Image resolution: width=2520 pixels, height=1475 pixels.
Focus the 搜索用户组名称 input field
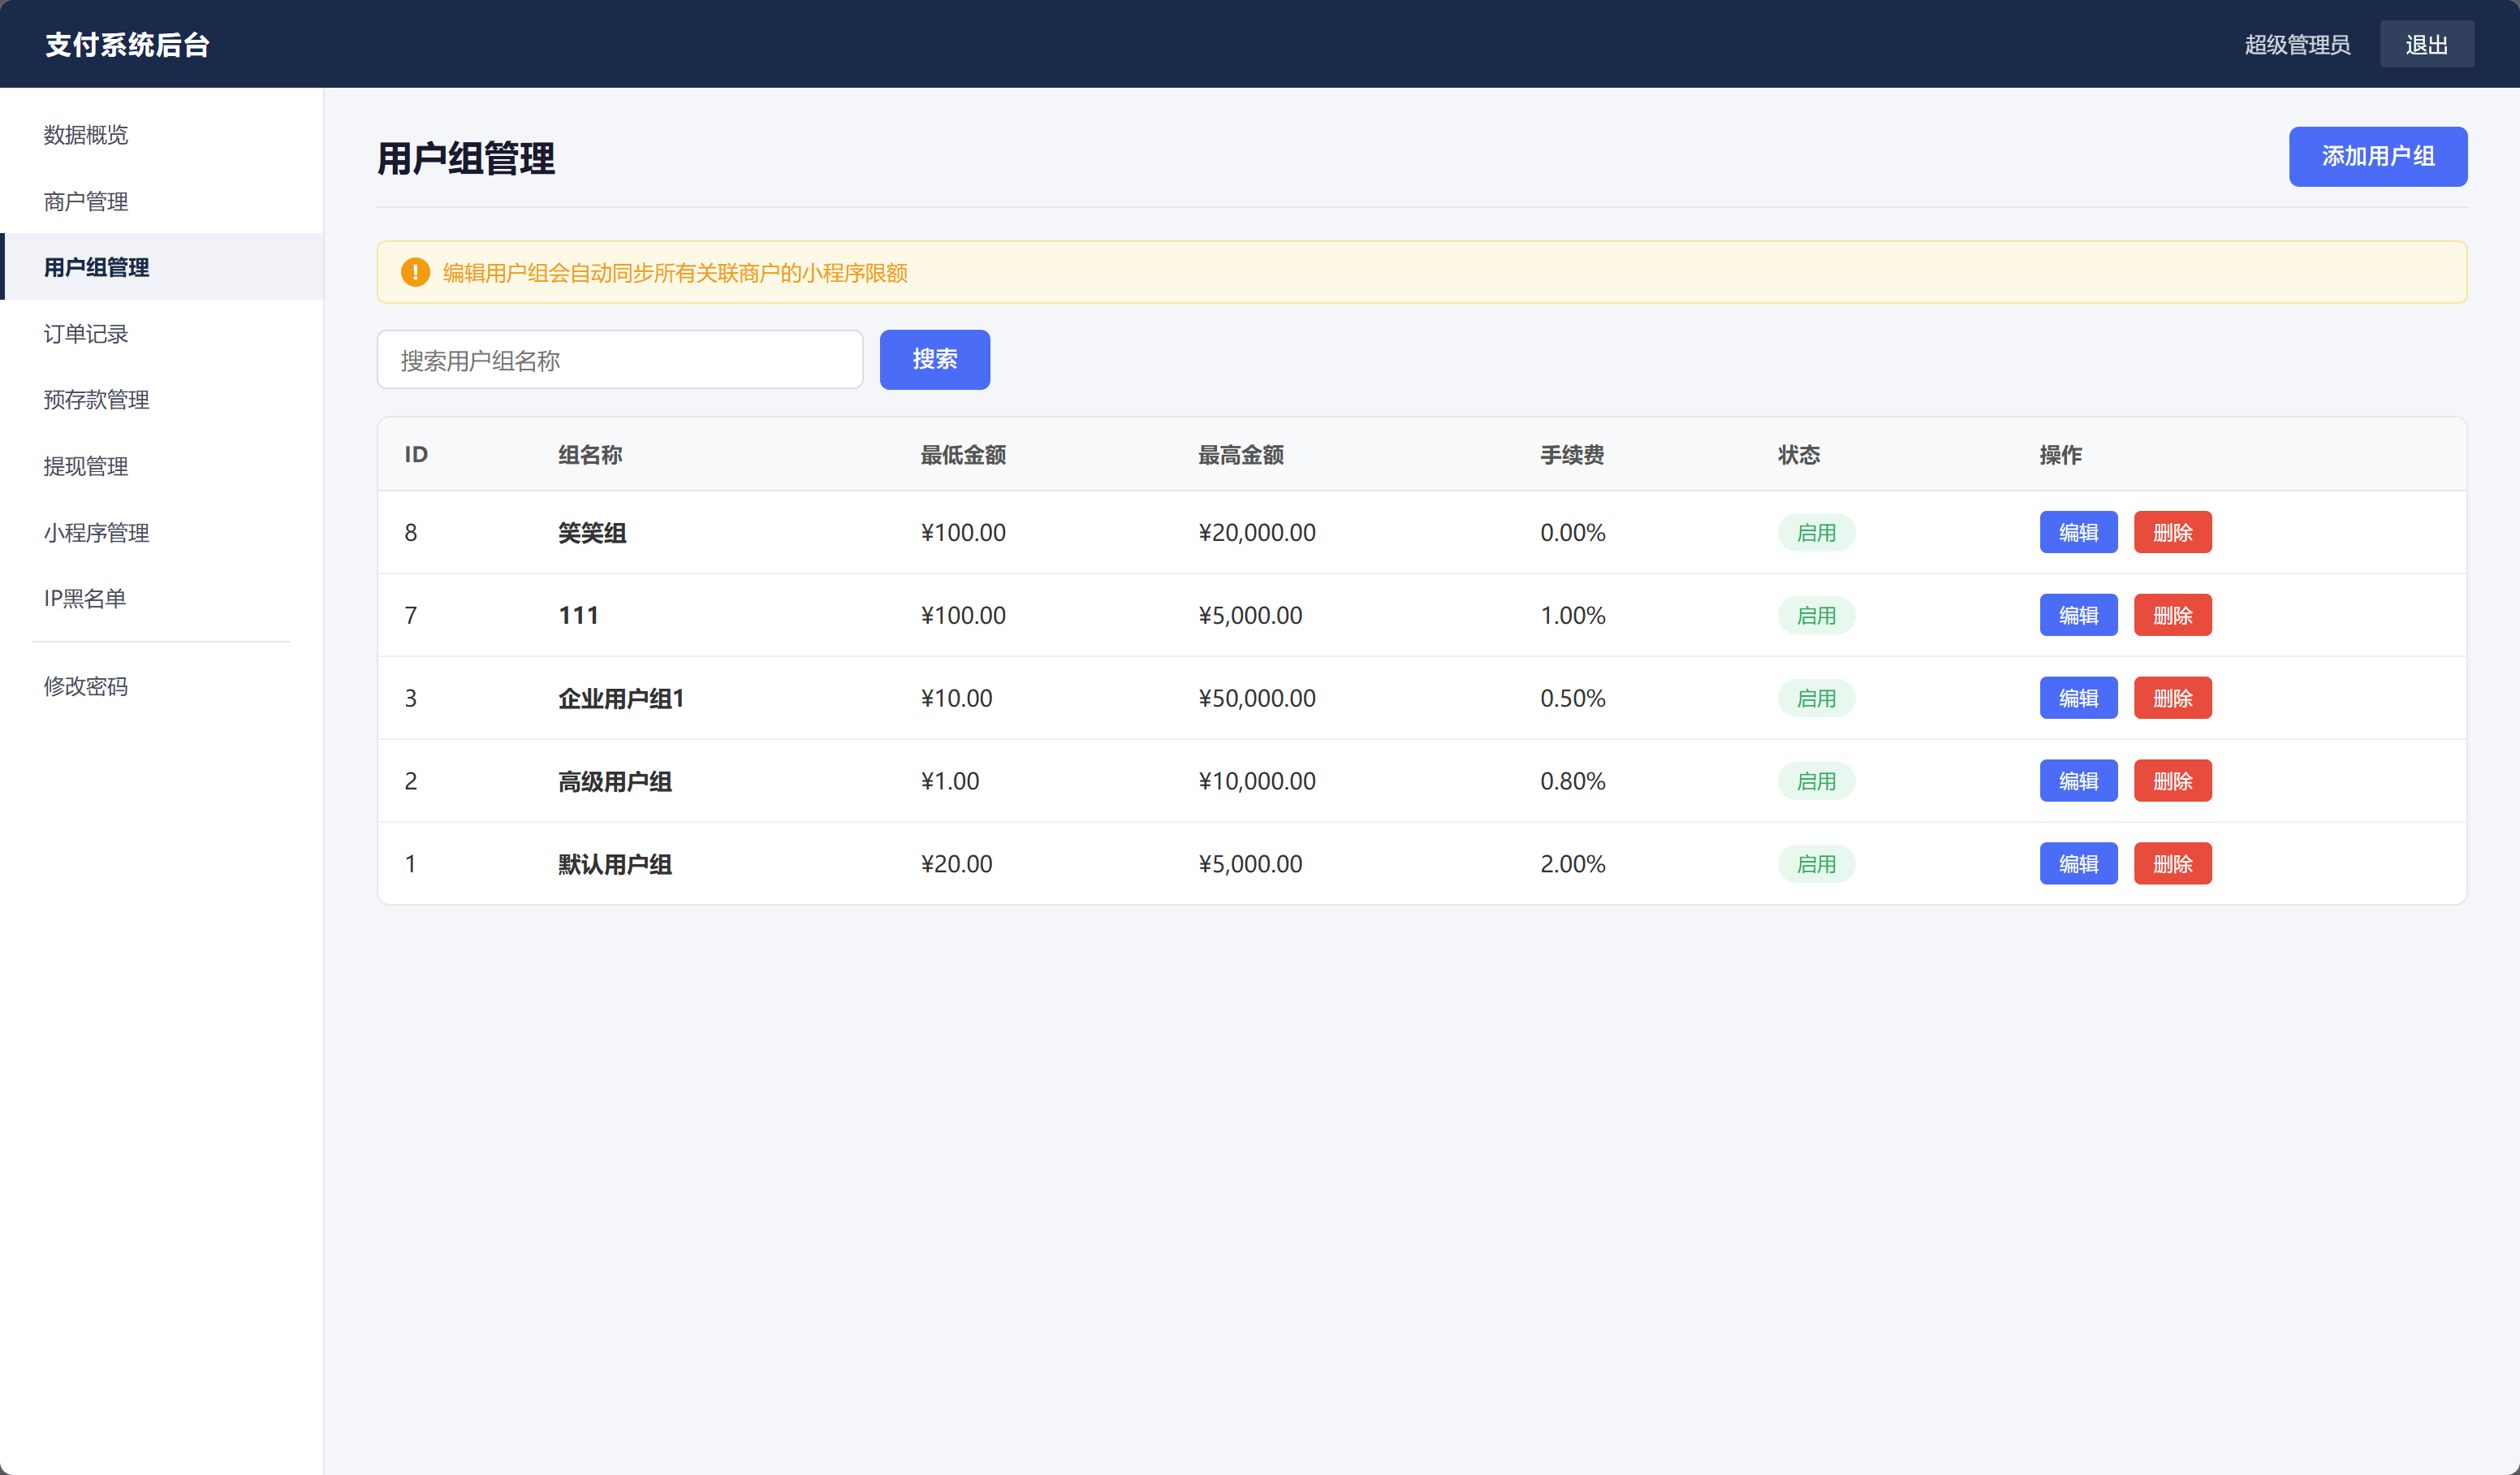620,359
